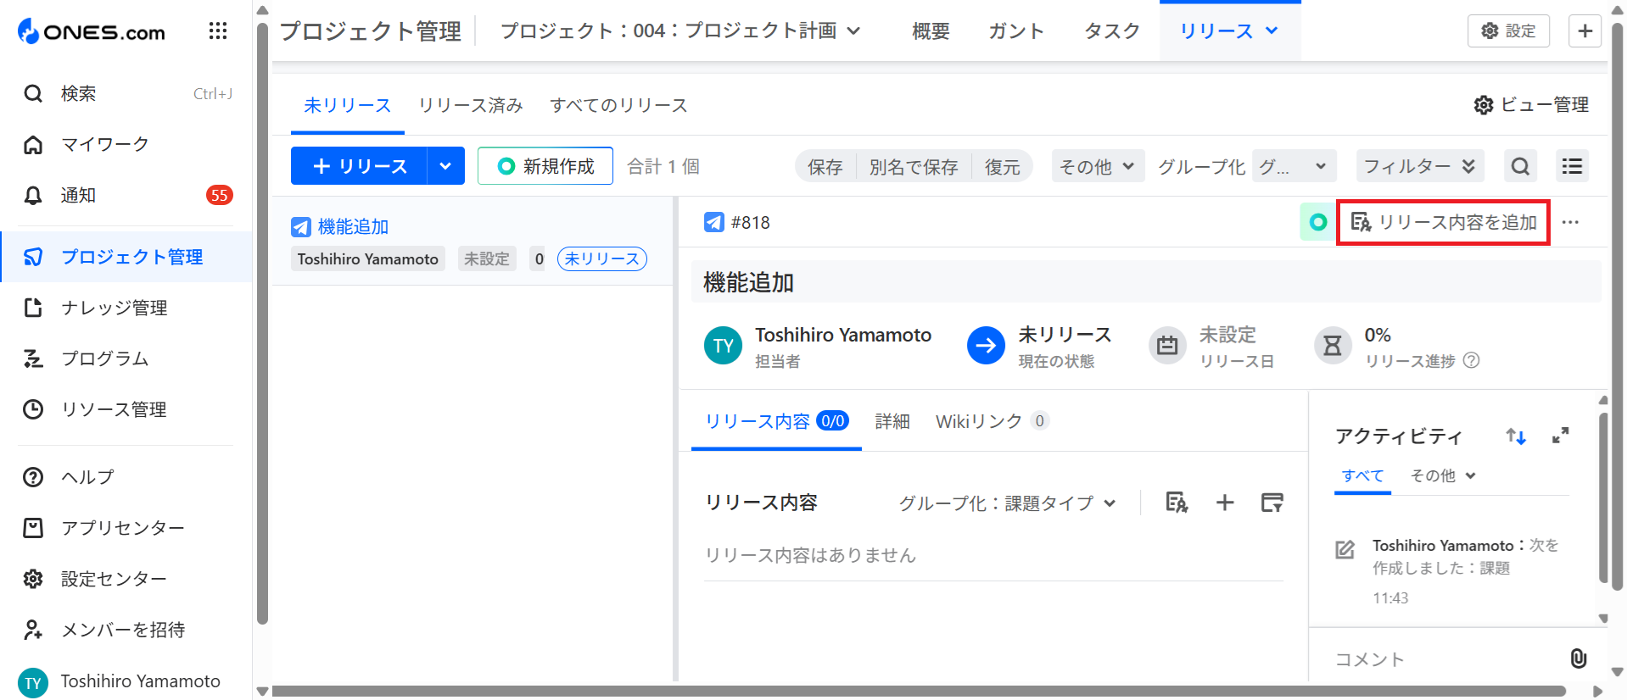
Task: Select プロジェクト管理 in the sidebar
Action: point(127,257)
